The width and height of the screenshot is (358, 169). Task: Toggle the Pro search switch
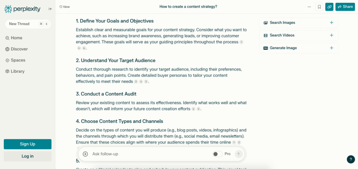[217, 154]
